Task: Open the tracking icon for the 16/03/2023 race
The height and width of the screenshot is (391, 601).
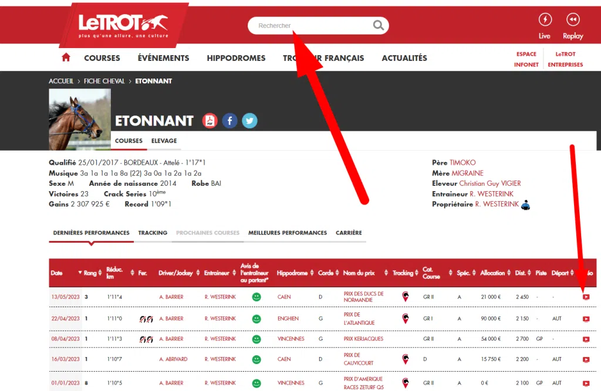Action: [x=405, y=359]
